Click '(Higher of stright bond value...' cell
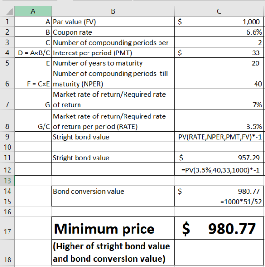The image size is (265, 267). click(113, 252)
